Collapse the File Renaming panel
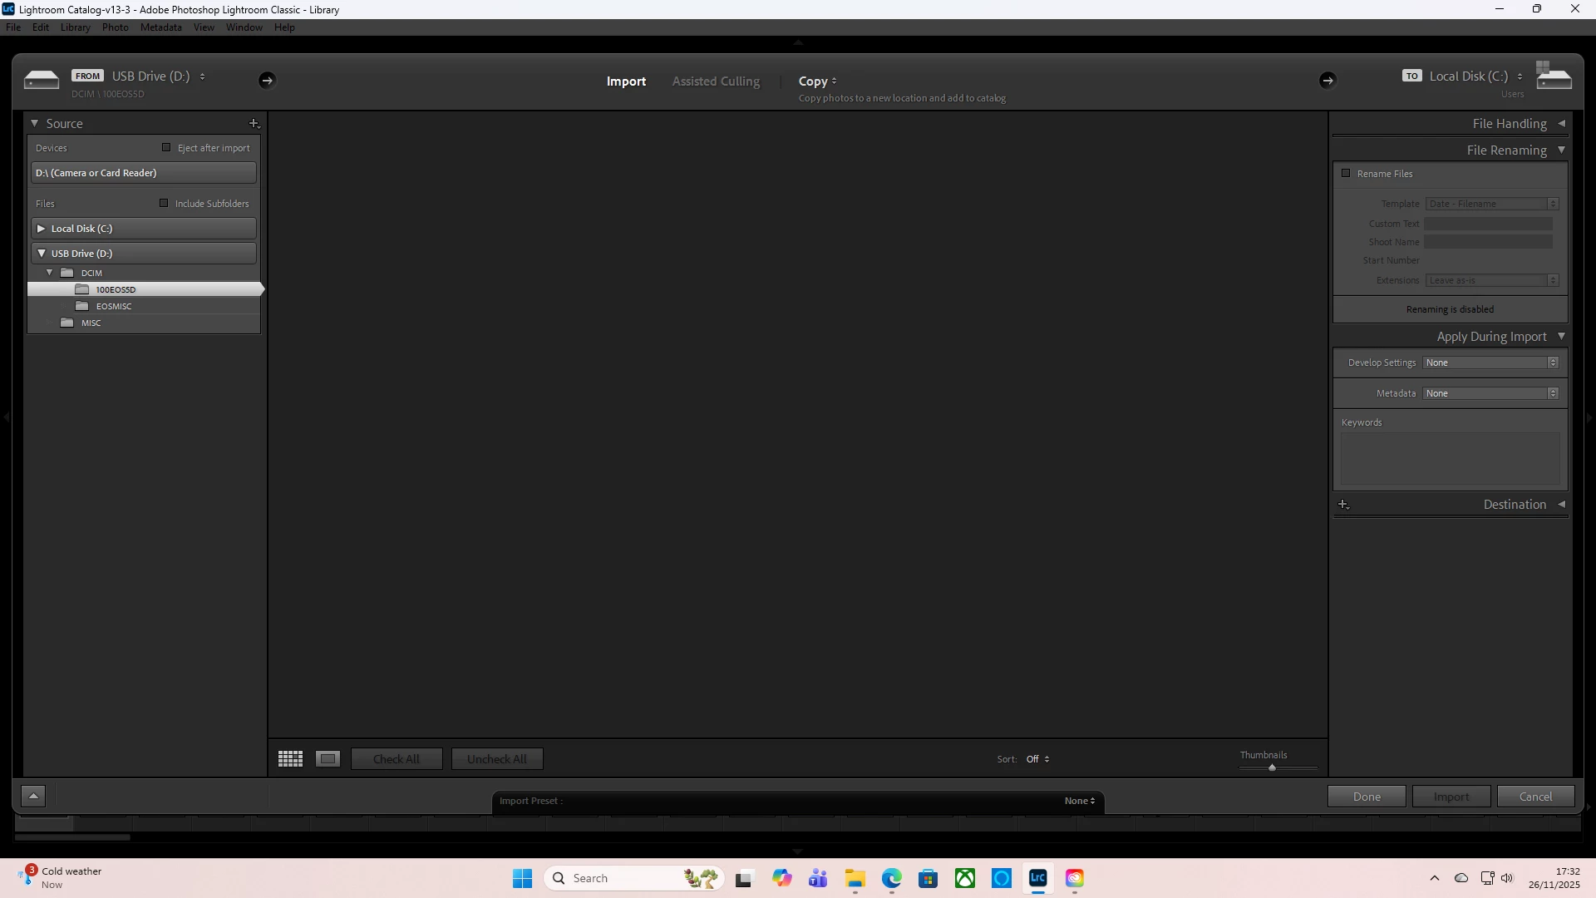1596x898 pixels. pos(1562,150)
